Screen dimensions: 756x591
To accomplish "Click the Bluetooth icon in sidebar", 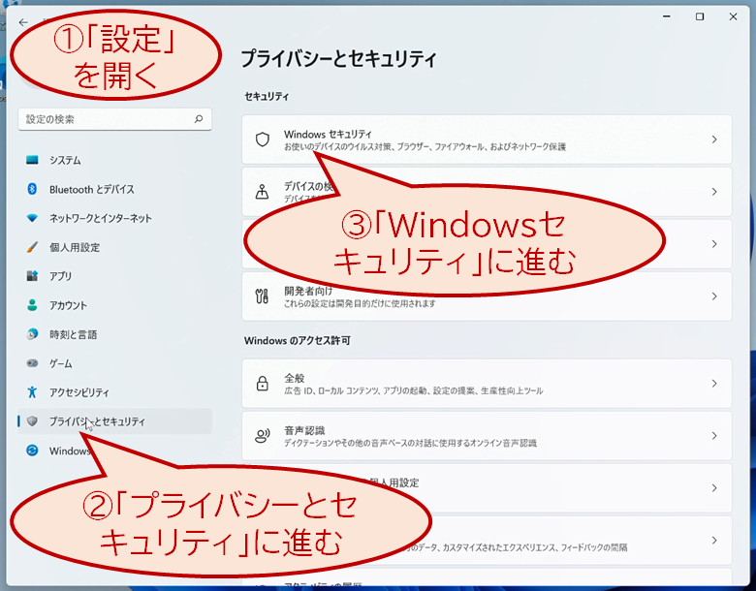I will coord(32,189).
